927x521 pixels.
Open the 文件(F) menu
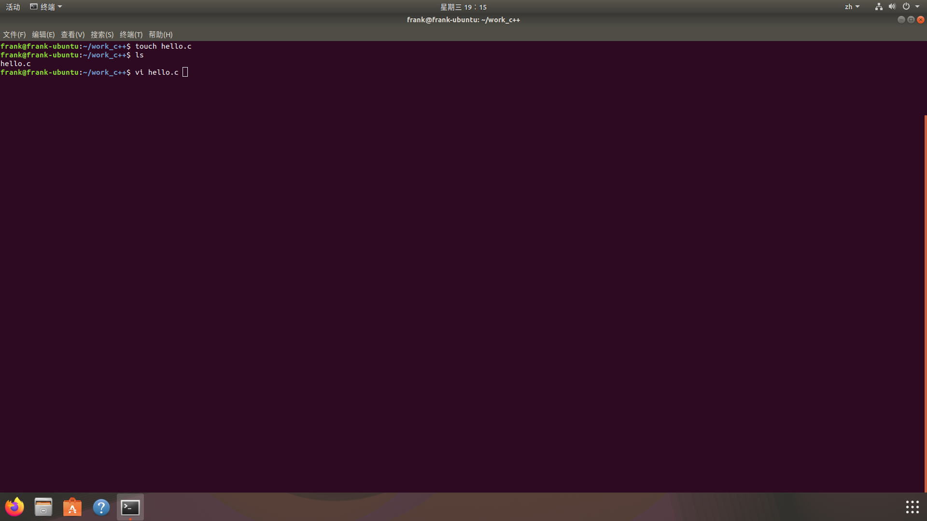pyautogui.click(x=14, y=35)
